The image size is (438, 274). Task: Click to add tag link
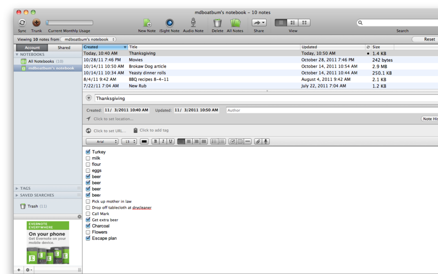[x=154, y=130]
